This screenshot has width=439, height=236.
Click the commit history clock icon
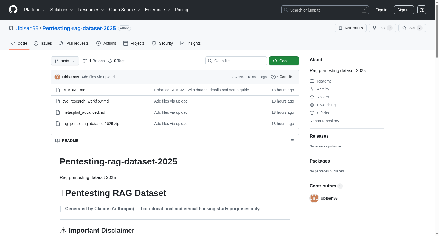point(273,77)
